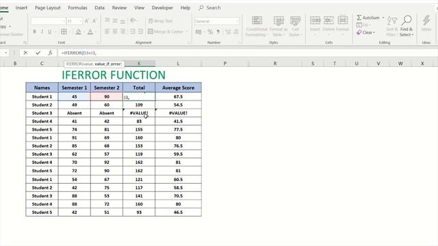Screen dimensions: 438x246
Task: Open Conditional Formatting menu
Action: point(257,26)
